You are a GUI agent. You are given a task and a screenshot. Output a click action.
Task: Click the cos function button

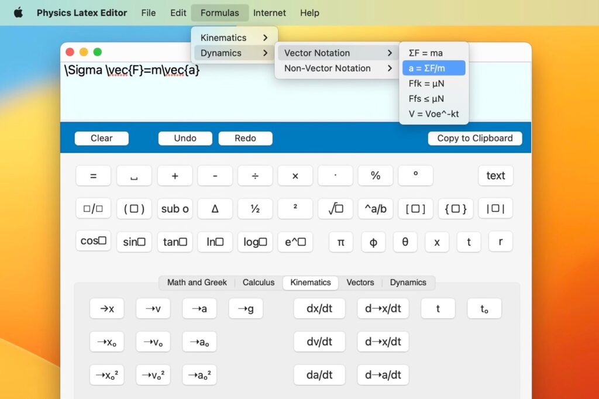pos(92,242)
